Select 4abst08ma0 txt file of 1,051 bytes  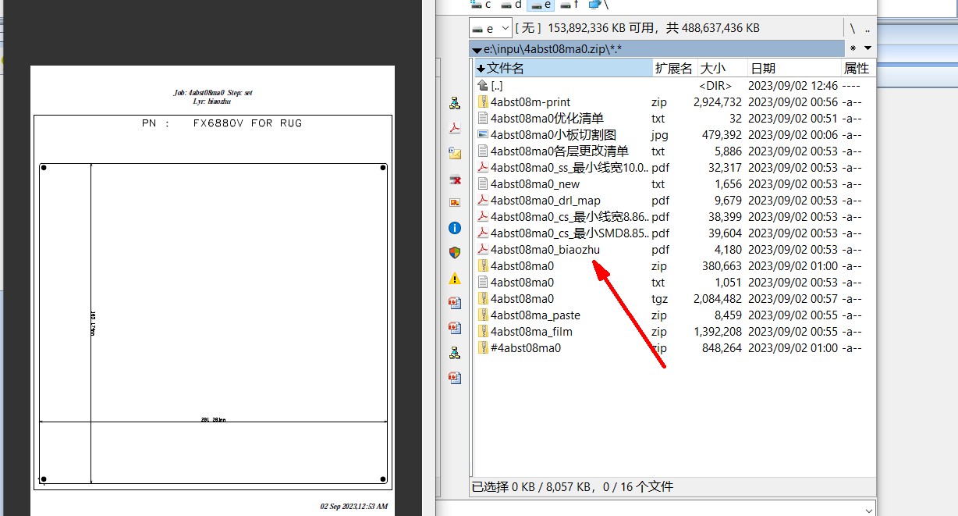522,283
